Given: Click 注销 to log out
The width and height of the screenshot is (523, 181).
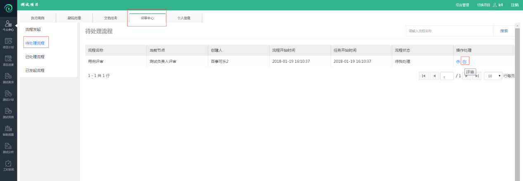Looking at the screenshot, I should tap(514, 5).
